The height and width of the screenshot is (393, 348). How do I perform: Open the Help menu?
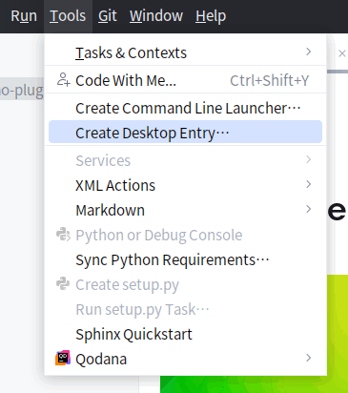coord(211,16)
